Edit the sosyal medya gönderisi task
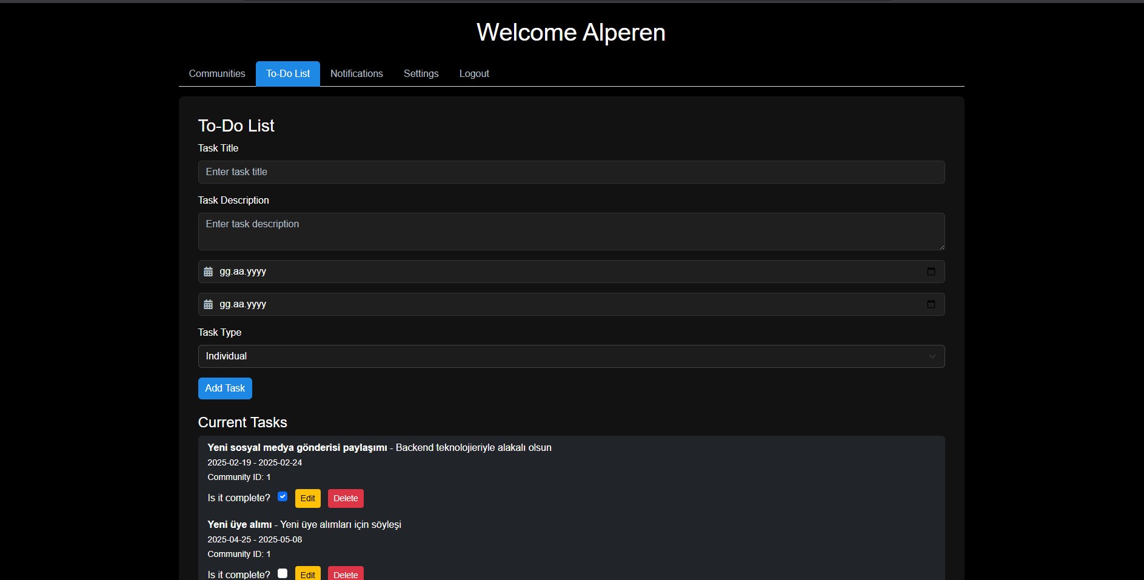 click(308, 498)
